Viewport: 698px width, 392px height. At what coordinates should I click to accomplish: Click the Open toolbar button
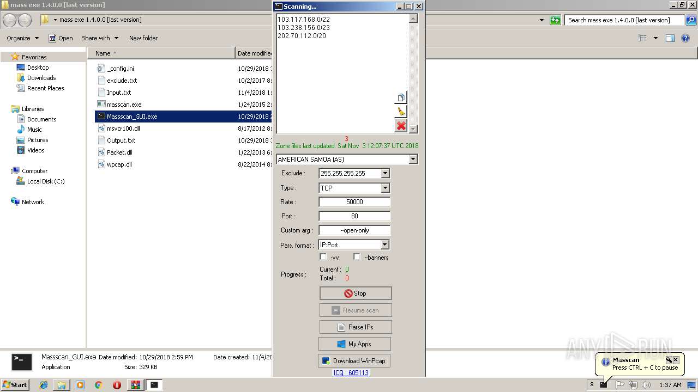[61, 38]
